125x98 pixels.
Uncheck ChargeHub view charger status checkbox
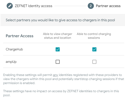tap(58, 49)
